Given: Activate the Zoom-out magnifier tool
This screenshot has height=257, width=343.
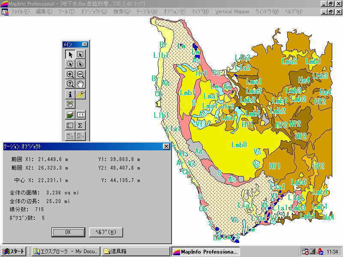Looking at the screenshot, I should 81,74.
